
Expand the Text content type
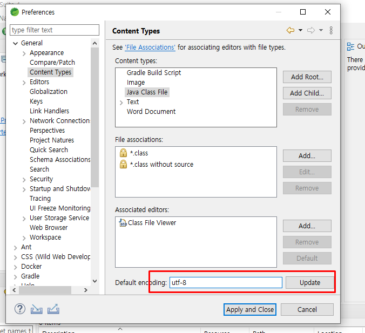coord(121,103)
